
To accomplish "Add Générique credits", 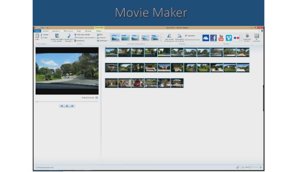I will coord(102,41).
